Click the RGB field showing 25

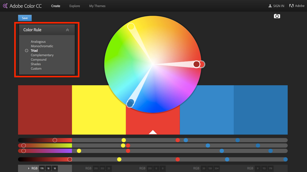108,168
